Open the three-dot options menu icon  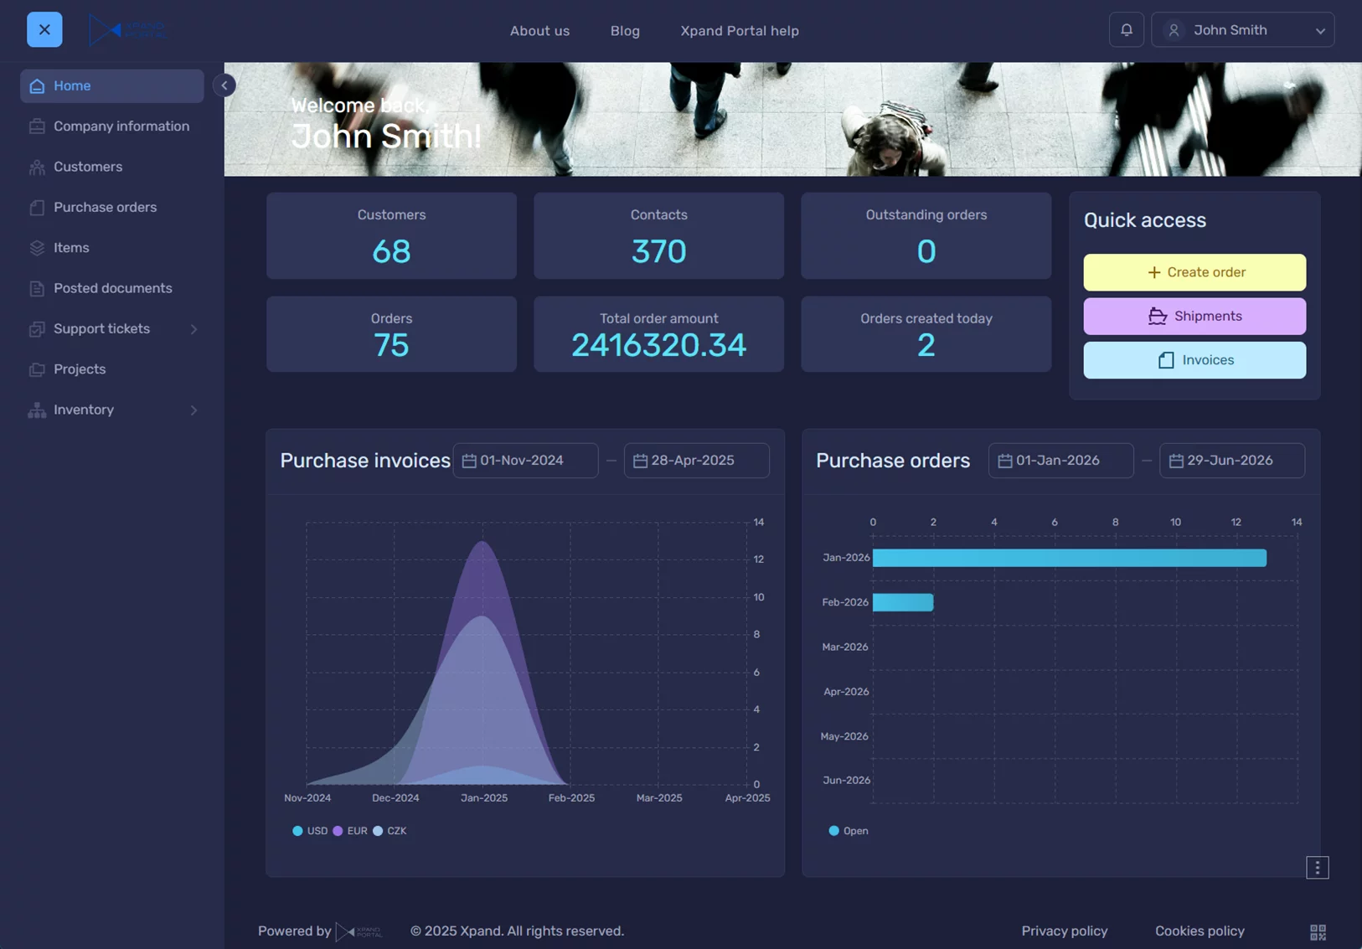click(x=1317, y=868)
